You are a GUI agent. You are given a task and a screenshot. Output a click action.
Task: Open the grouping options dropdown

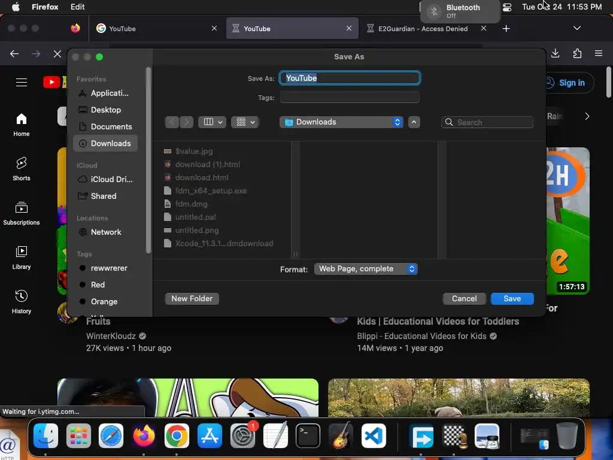245,122
